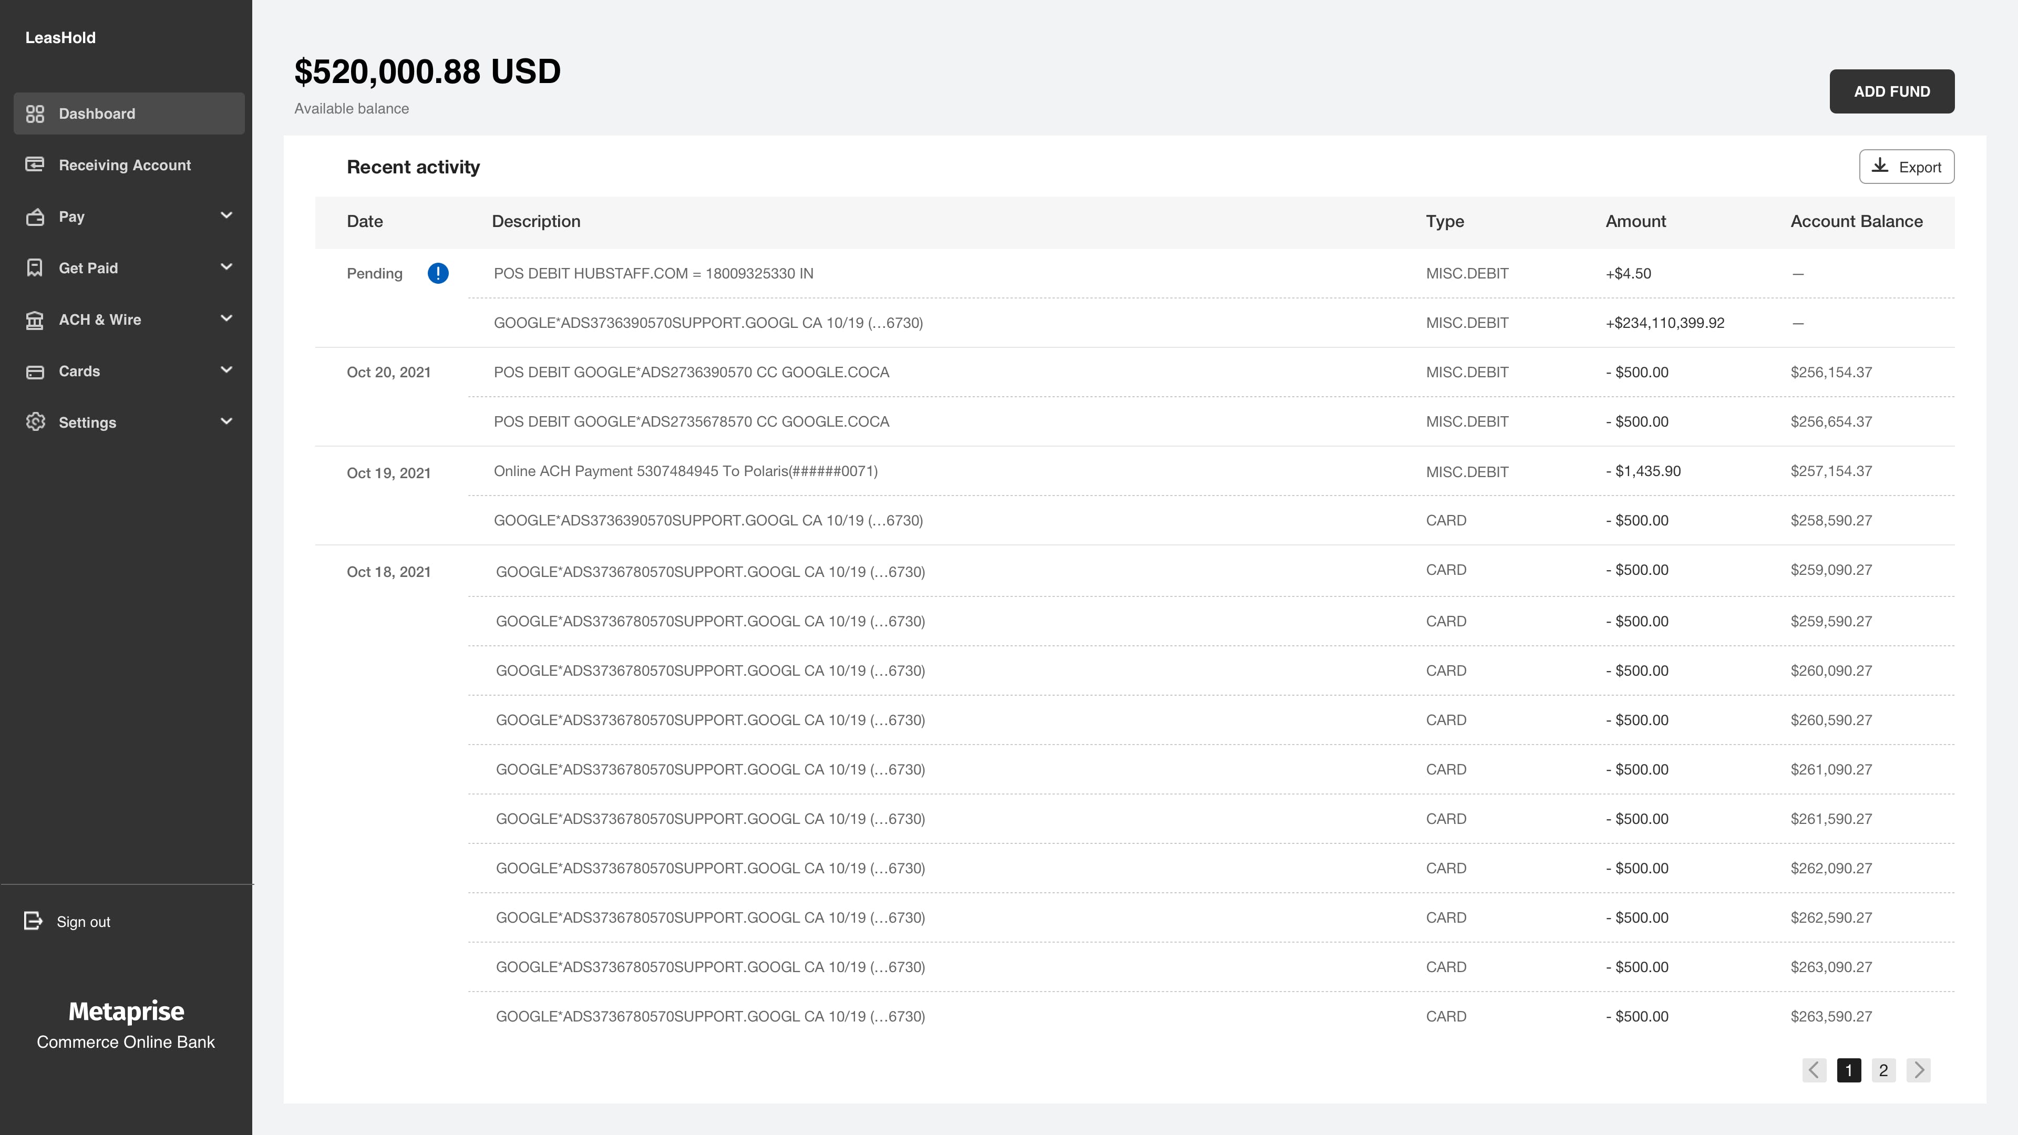Expand the Settings submenu chevron
The width and height of the screenshot is (2018, 1135).
pyautogui.click(x=226, y=421)
